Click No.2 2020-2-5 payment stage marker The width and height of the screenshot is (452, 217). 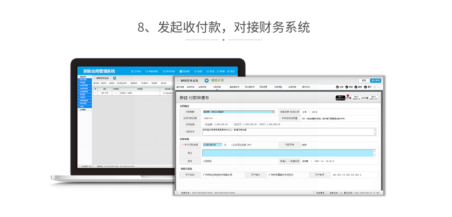[357, 98]
